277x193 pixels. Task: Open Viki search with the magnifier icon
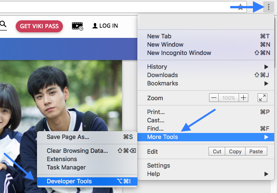(x=3, y=24)
